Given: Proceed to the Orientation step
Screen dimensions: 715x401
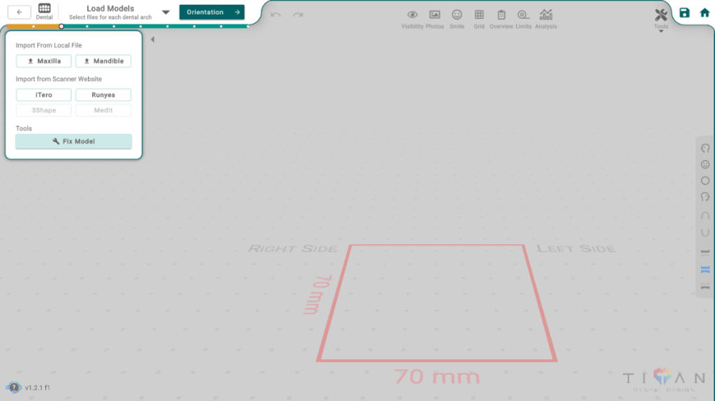Looking at the screenshot, I should (212, 13).
